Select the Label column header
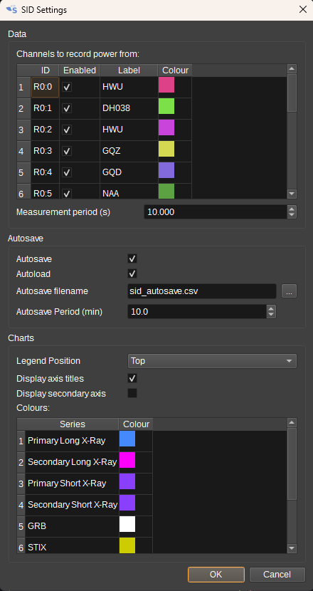Viewport: 313px width, 591px height. (x=129, y=70)
